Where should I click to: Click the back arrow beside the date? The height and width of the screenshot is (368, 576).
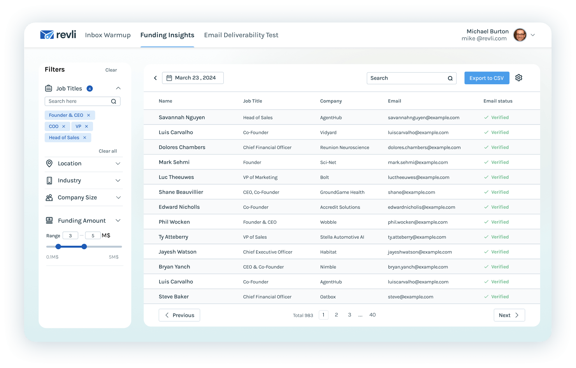click(x=155, y=78)
